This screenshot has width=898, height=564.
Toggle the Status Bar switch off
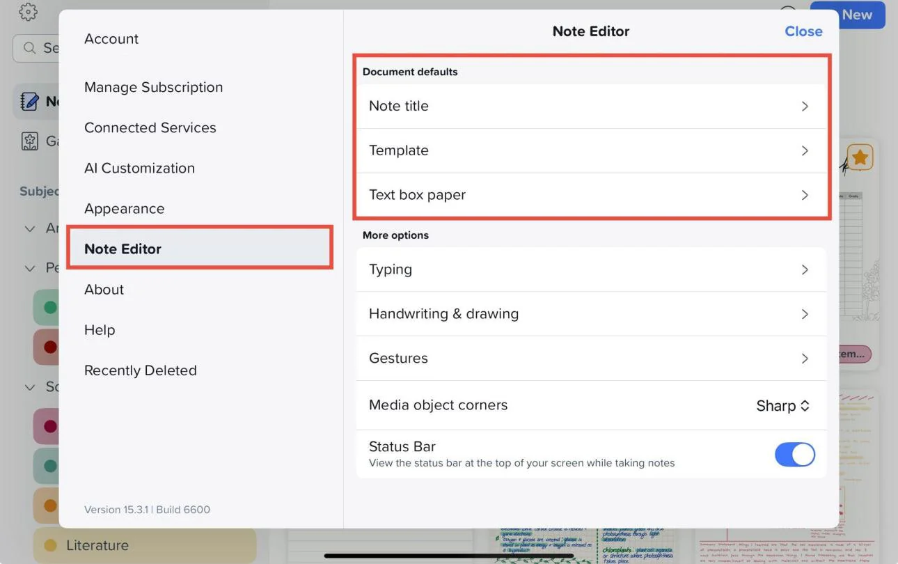tap(795, 454)
